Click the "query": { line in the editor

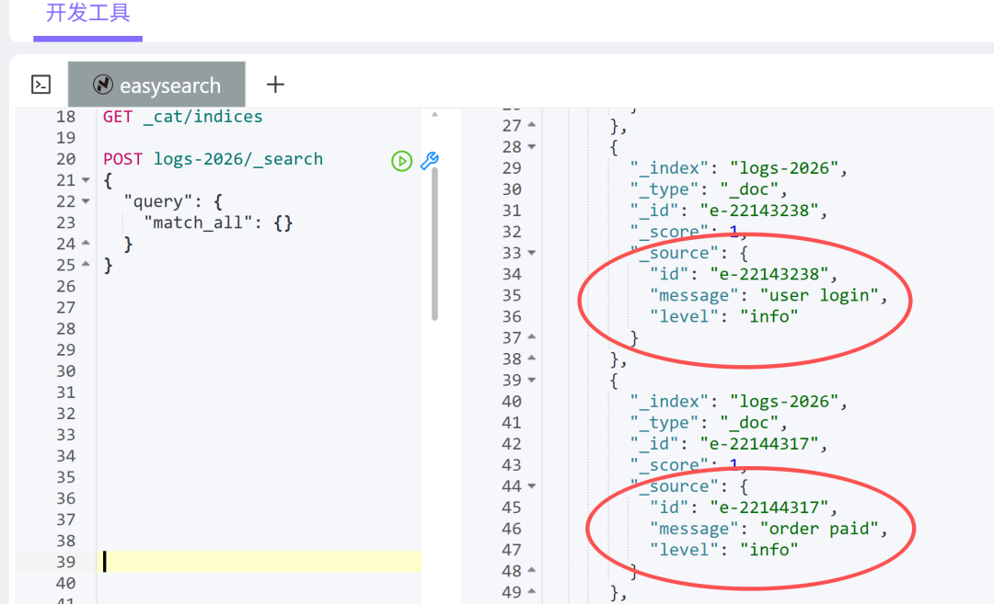(x=173, y=201)
